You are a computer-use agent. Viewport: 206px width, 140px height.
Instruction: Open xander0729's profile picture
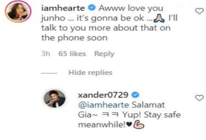coord(55,98)
